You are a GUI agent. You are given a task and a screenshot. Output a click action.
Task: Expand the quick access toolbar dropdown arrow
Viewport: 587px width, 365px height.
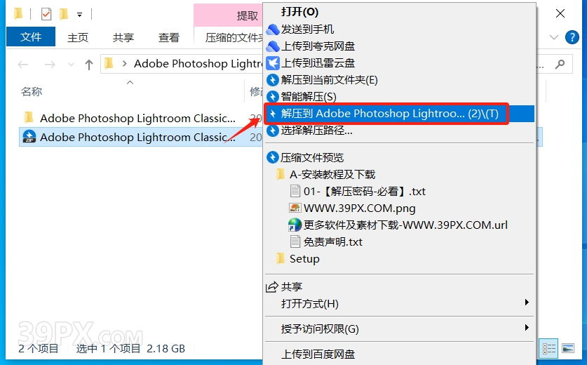[79, 15]
